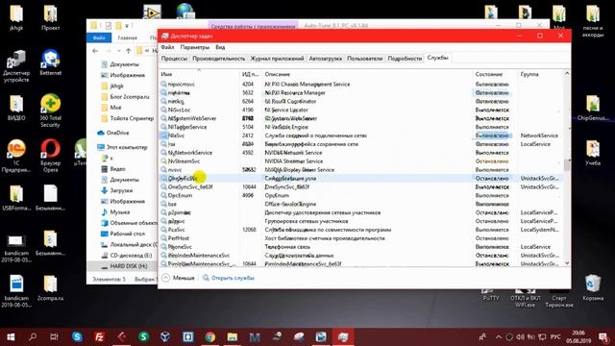The height and width of the screenshot is (346, 615).
Task: Select the OpcEnum service row
Action: 361,195
